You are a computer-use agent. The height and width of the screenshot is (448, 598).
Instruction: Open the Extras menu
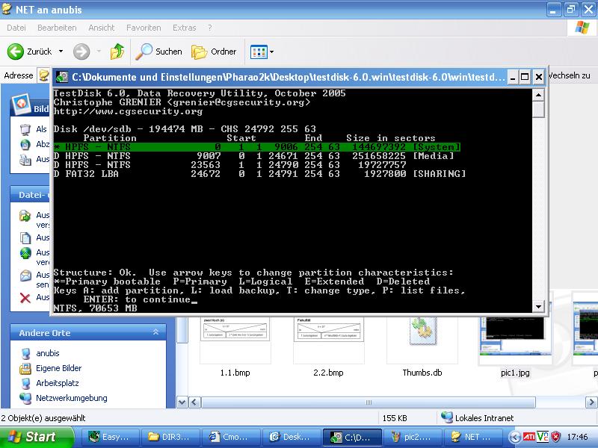pos(184,28)
